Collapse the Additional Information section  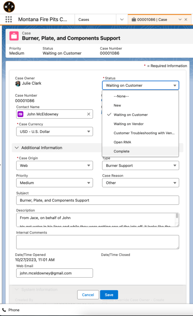point(17,148)
